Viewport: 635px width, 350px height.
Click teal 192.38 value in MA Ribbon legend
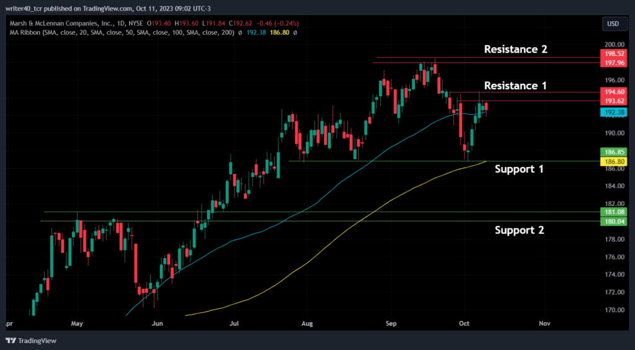[257, 32]
